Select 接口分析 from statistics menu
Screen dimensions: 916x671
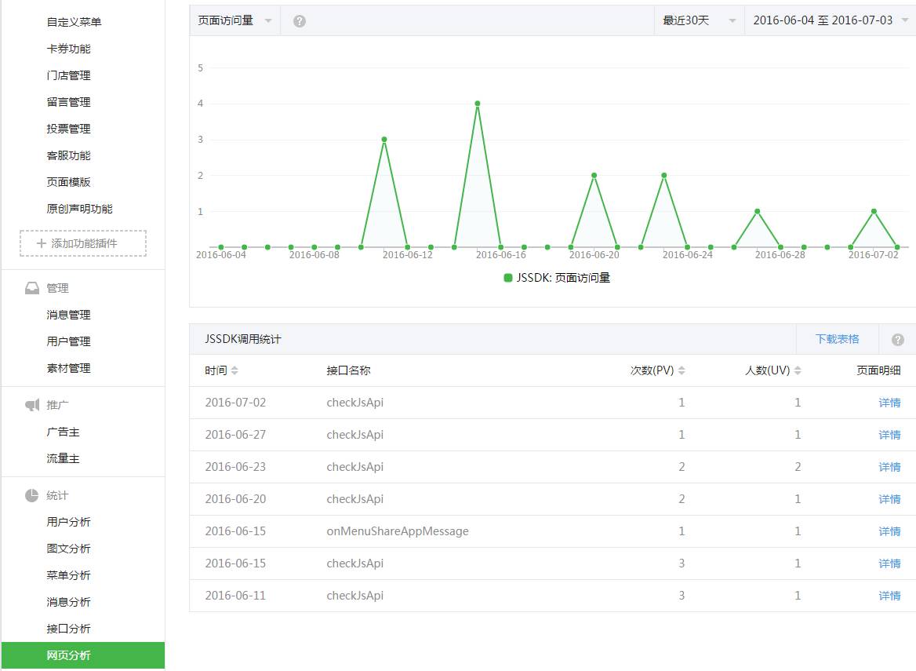[x=68, y=629]
